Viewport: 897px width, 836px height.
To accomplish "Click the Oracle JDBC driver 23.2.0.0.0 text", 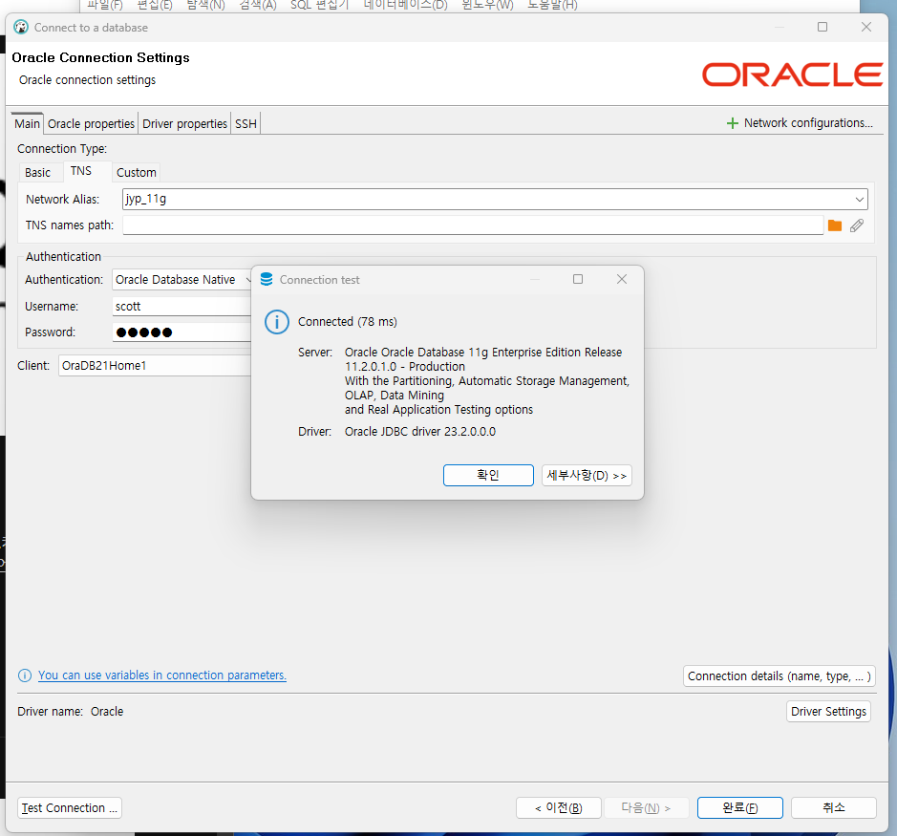I will [x=420, y=432].
